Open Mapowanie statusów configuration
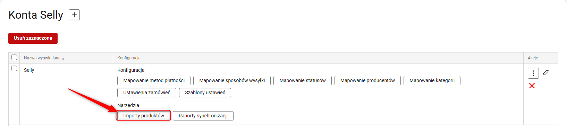This screenshot has height=126, width=567. click(x=303, y=80)
